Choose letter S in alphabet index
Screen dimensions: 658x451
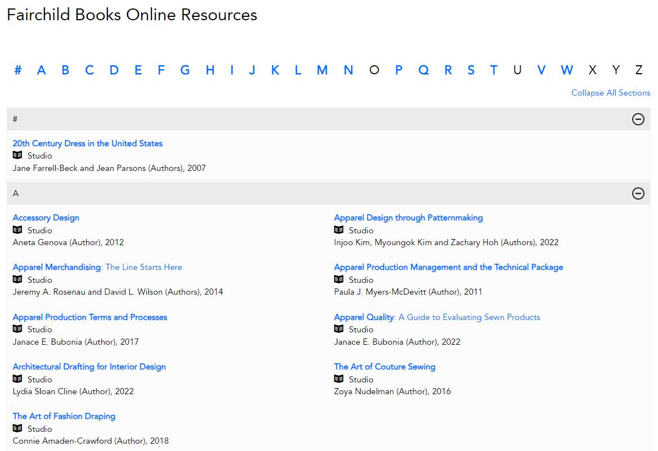click(x=471, y=70)
